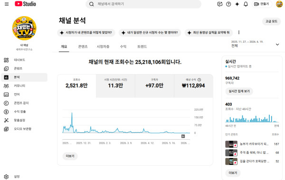Open 맞춤설정 in sidebar
This screenshot has height=180, width=285.
[x=24, y=120]
